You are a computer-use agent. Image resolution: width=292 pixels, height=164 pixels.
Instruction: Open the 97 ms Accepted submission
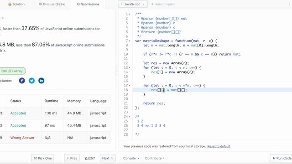pos(18,126)
